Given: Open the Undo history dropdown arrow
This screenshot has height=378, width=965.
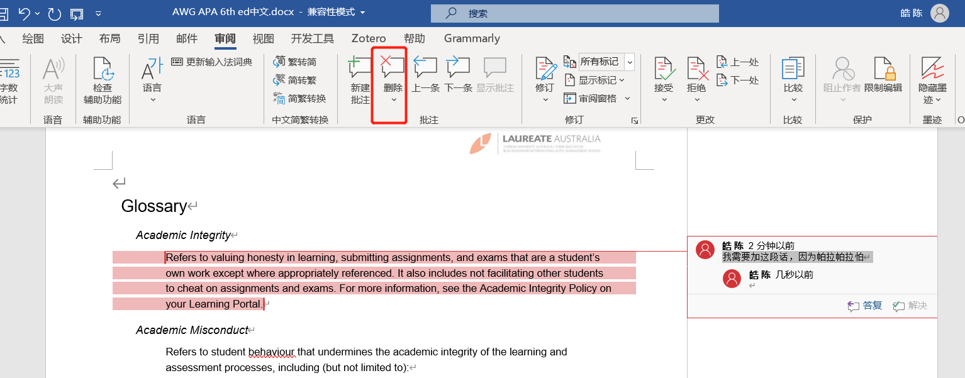Looking at the screenshot, I should pyautogui.click(x=38, y=13).
